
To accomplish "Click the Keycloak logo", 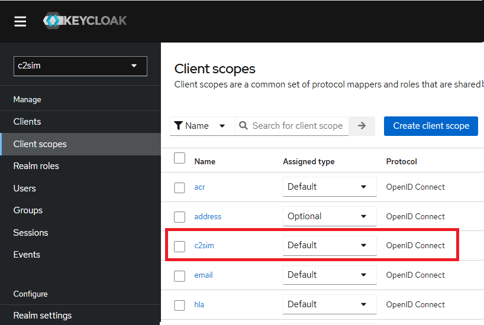I will pyautogui.click(x=85, y=21).
